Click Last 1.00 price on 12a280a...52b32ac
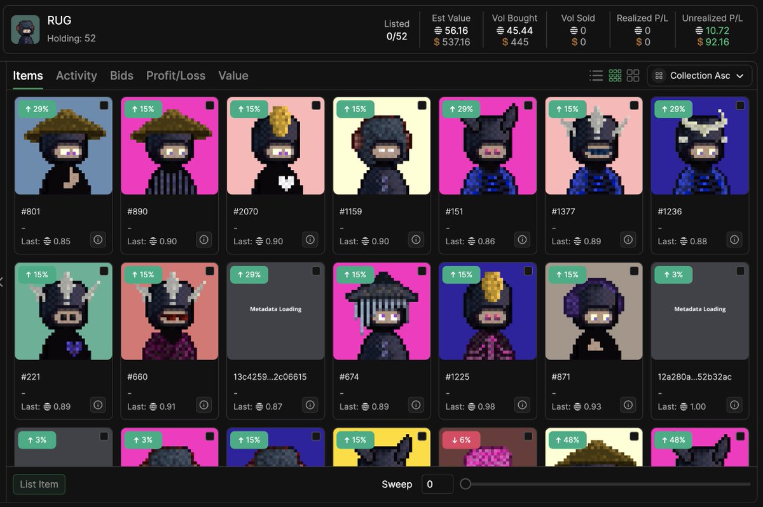The height and width of the screenshot is (507, 763). 682,406
